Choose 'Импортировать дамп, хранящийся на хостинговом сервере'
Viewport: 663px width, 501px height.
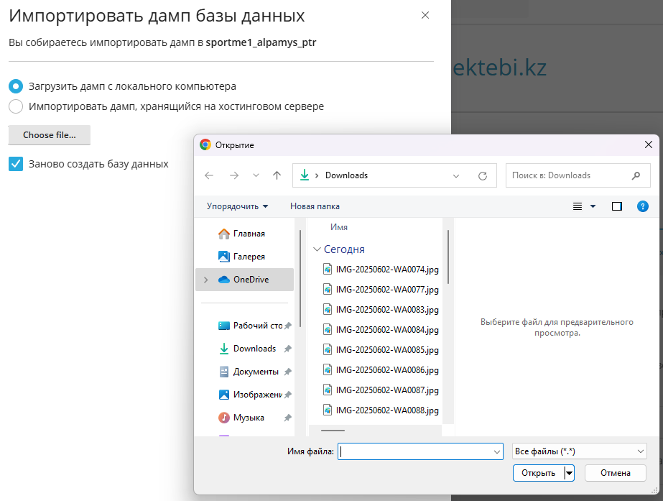click(x=16, y=106)
